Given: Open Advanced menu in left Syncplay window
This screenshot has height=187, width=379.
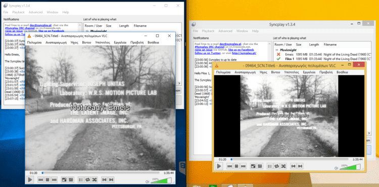Looking at the screenshot, I should 35,12.
